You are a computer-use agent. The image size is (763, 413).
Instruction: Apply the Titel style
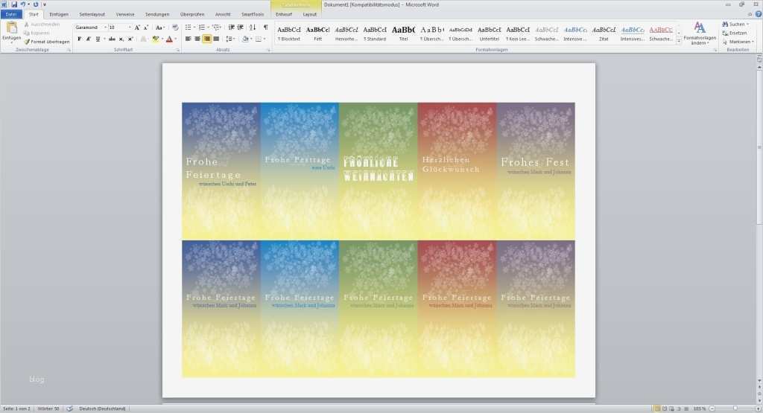tap(403, 33)
